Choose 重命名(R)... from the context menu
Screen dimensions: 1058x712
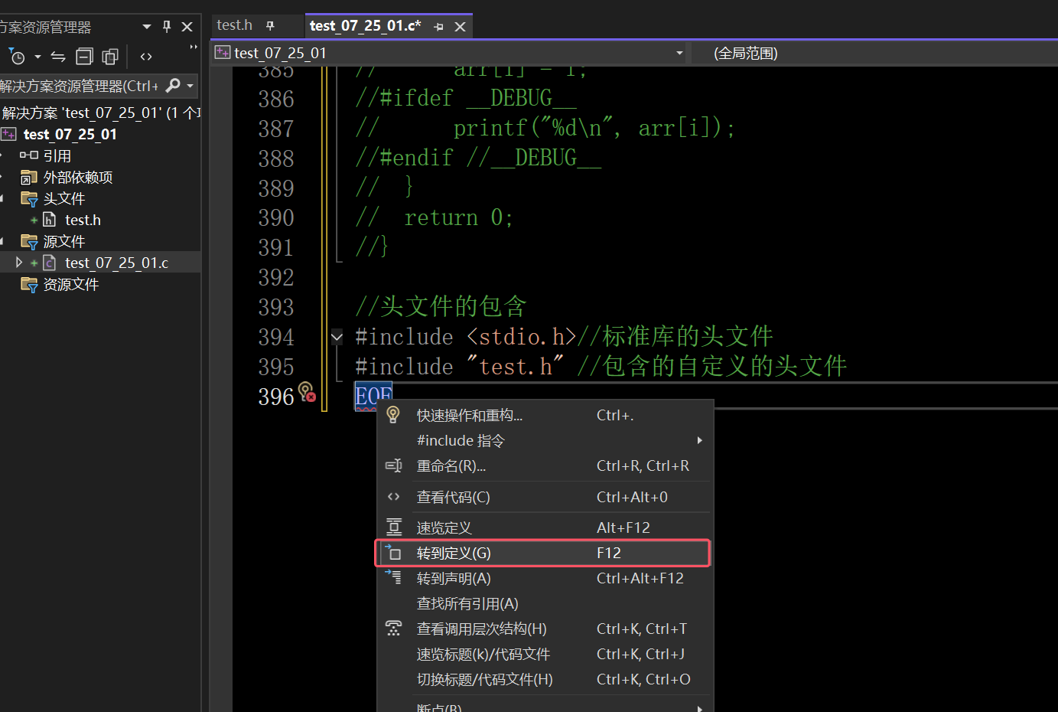545,465
